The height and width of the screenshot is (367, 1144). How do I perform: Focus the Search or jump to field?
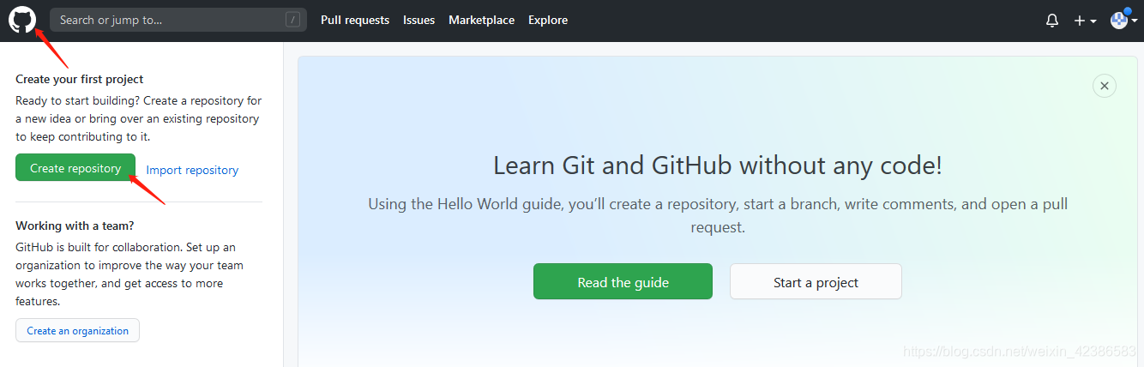(178, 20)
